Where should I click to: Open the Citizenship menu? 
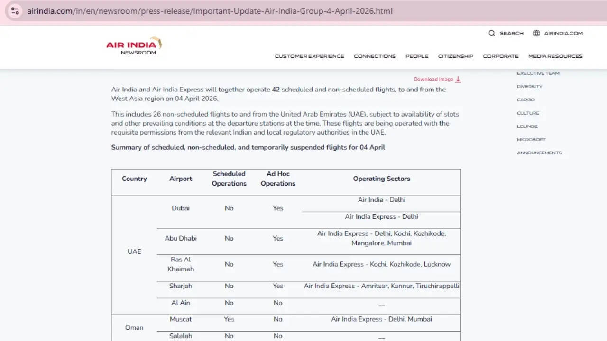pyautogui.click(x=455, y=56)
